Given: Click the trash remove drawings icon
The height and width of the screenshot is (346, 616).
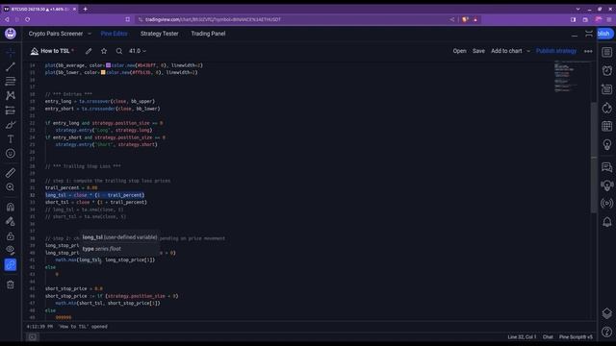Looking at the screenshot, I should [x=11, y=284].
